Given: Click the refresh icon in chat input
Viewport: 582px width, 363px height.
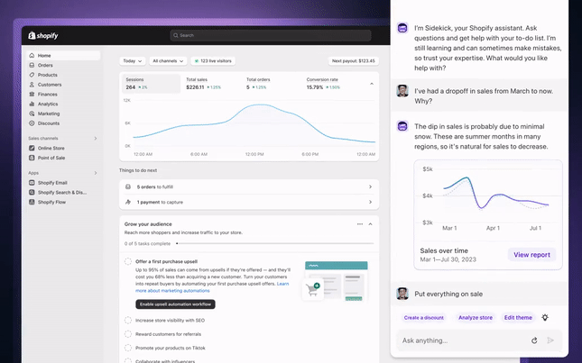Looking at the screenshot, I should click(534, 340).
